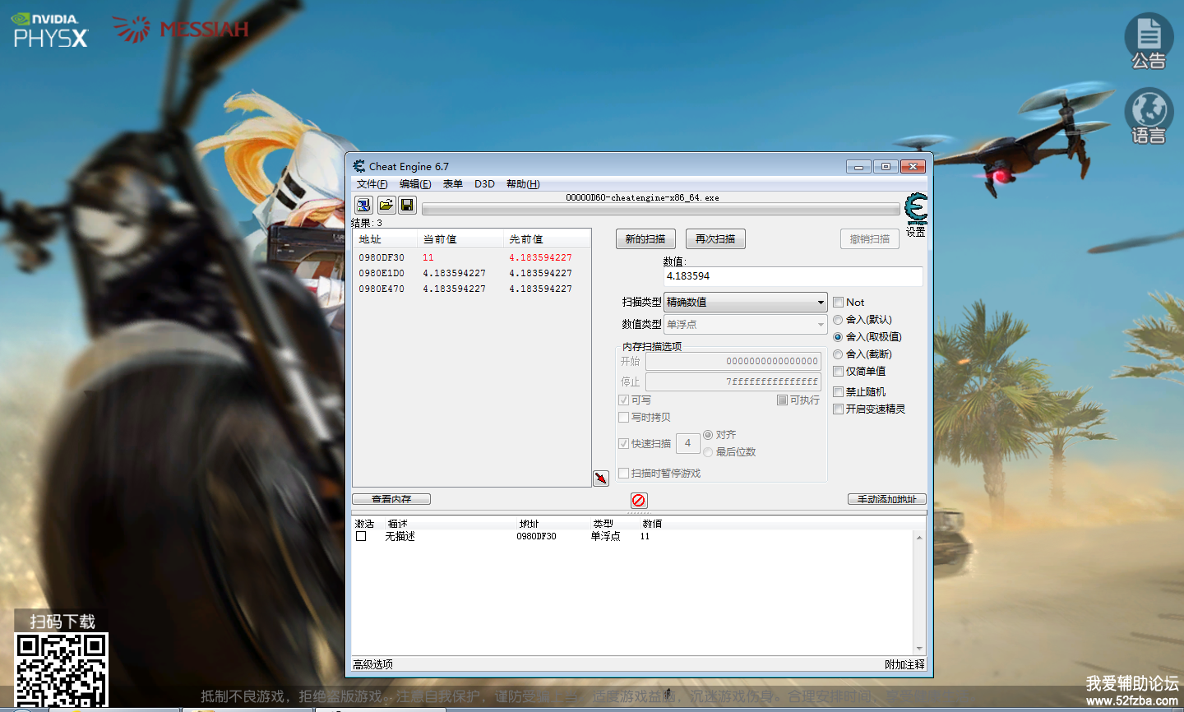Enable 禁止随机 checkbox
The image size is (1184, 712).
[838, 392]
